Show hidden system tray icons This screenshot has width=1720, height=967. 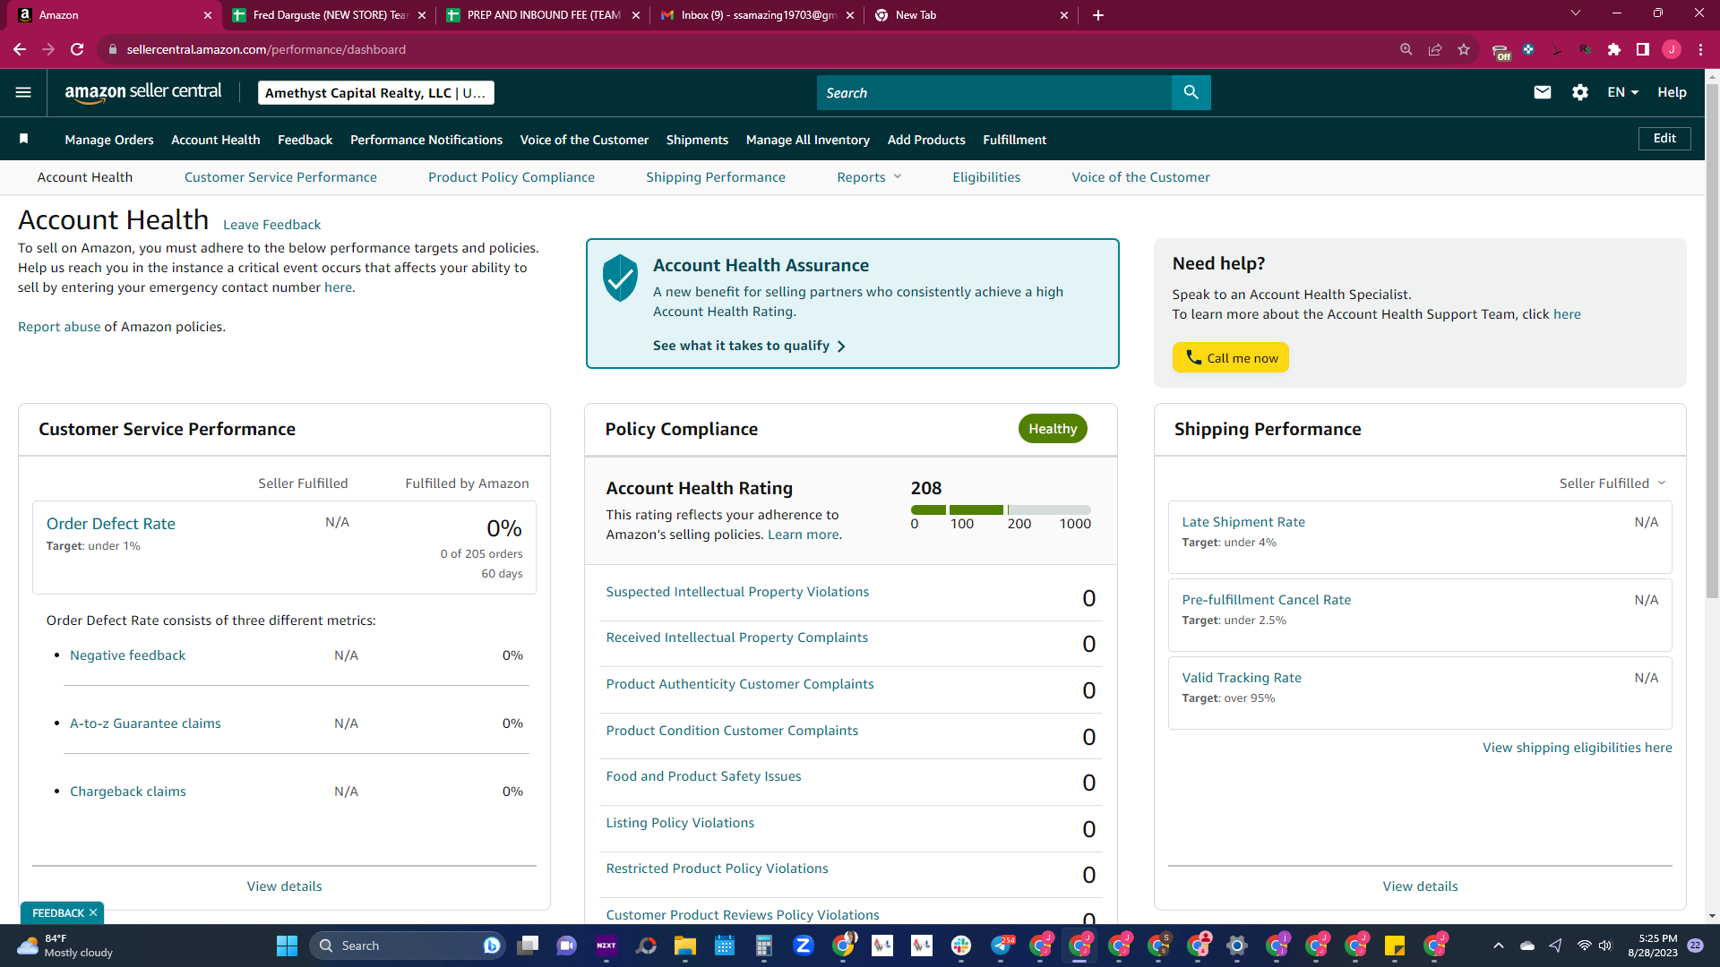coord(1499,946)
